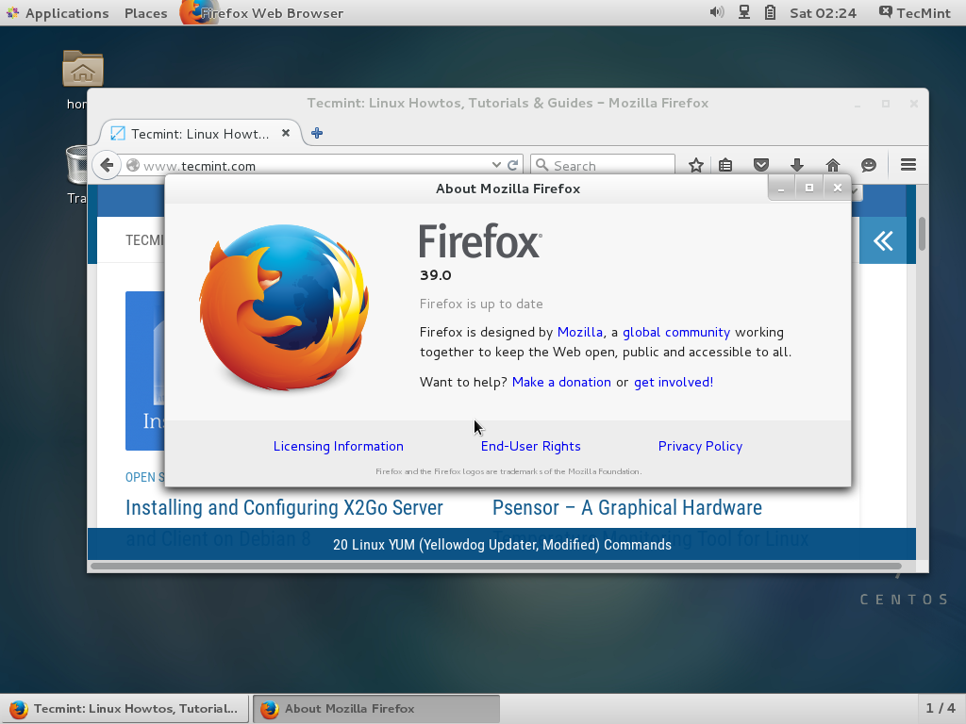Open Hello chat smiley icon
This screenshot has width=966, height=724.
869,165
